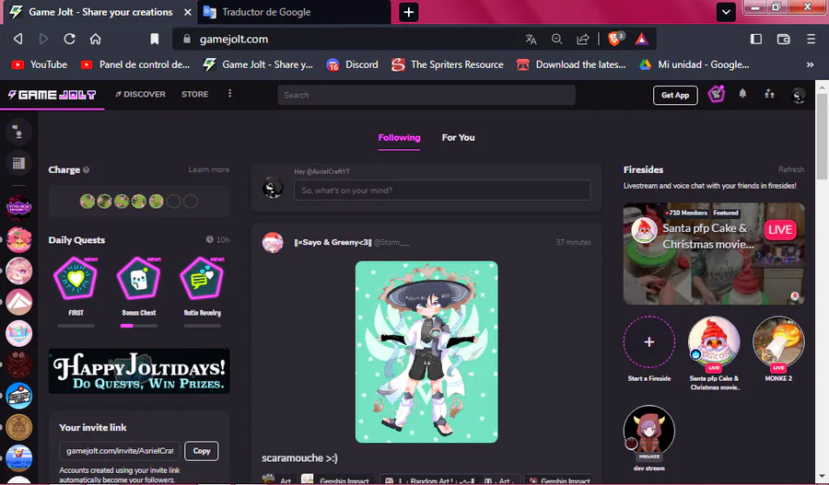Click the Game Jolt logo
Screen dimensions: 829x485
pos(52,95)
